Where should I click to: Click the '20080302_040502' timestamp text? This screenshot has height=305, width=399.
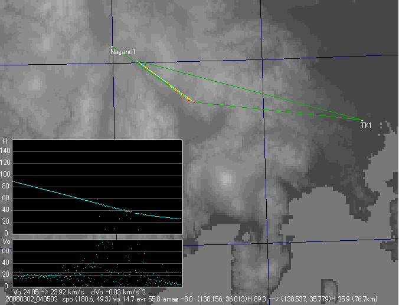tap(31, 299)
